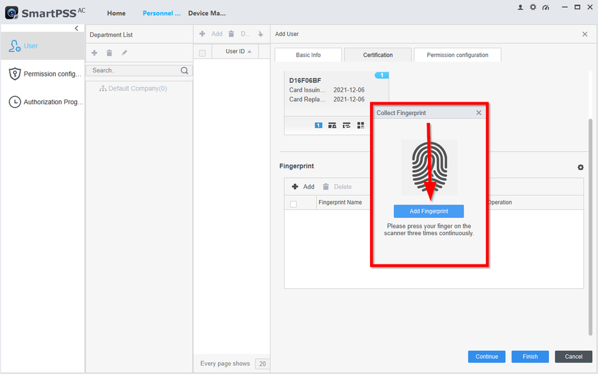Sort the list by User ID column arrow
This screenshot has width=598, height=374.
(x=250, y=52)
